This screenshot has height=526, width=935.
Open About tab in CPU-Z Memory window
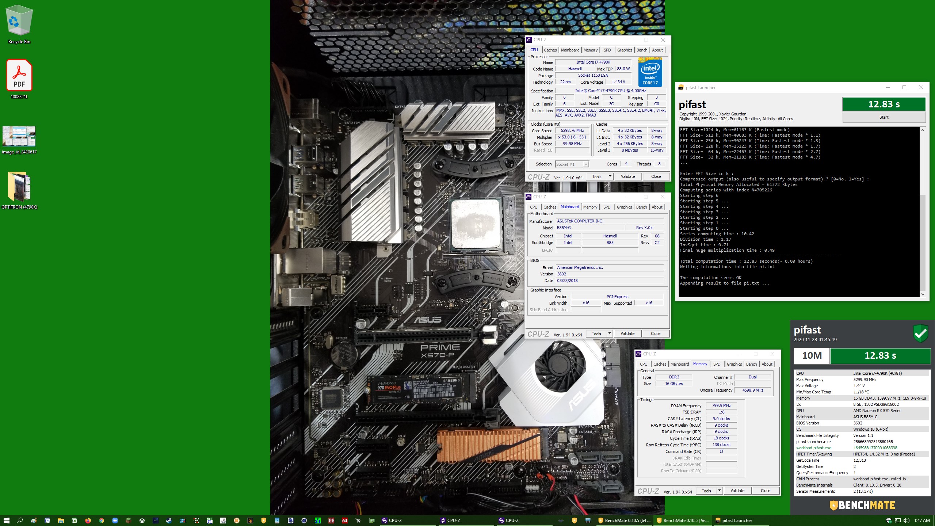pyautogui.click(x=767, y=364)
